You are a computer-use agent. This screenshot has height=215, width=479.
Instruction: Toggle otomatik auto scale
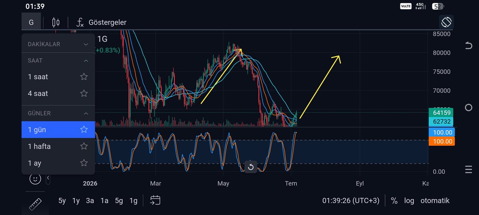[x=435, y=201]
